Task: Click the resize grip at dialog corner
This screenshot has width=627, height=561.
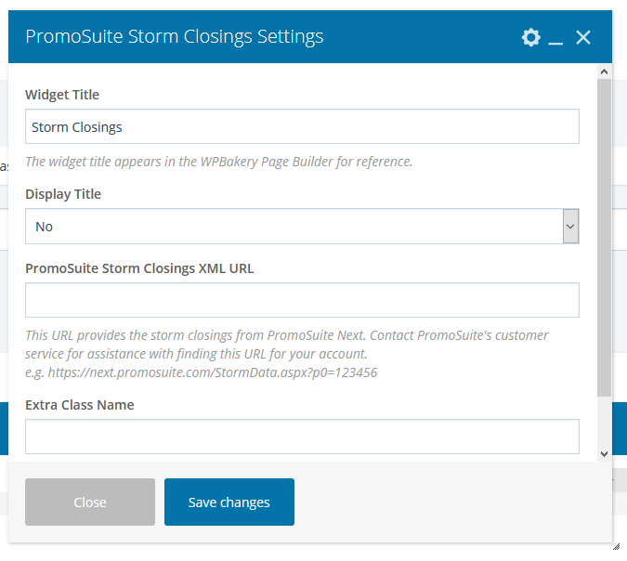Action: (x=616, y=547)
